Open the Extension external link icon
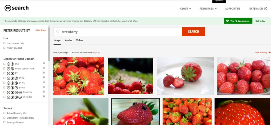 [265, 9]
